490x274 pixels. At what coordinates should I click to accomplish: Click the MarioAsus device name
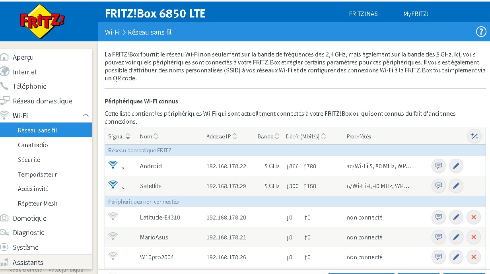pos(154,237)
